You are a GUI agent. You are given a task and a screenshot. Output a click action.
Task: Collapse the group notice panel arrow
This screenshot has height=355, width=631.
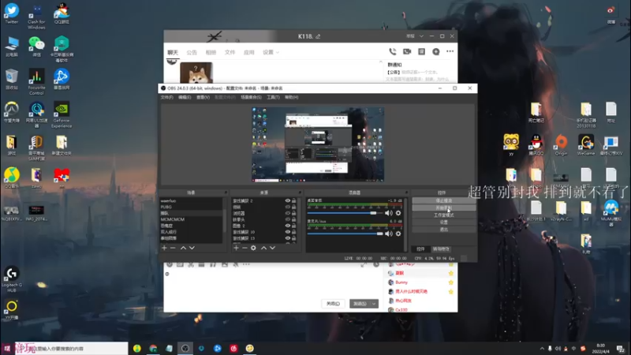pyautogui.click(x=381, y=62)
